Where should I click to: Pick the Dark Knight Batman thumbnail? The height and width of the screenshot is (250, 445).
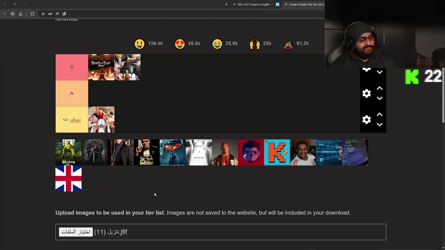173,152
